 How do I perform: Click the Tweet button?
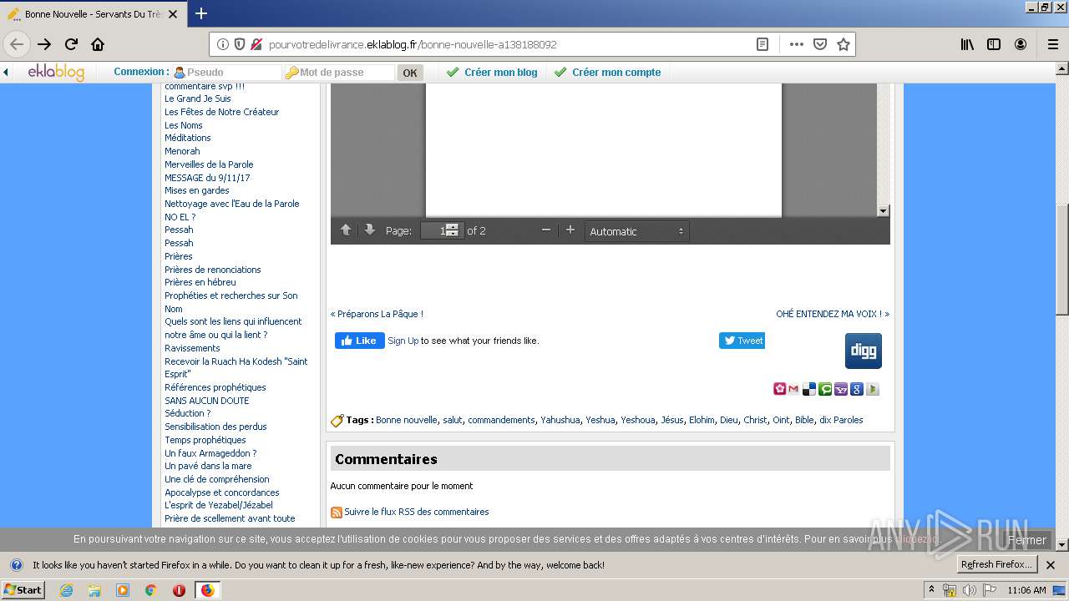coord(742,341)
